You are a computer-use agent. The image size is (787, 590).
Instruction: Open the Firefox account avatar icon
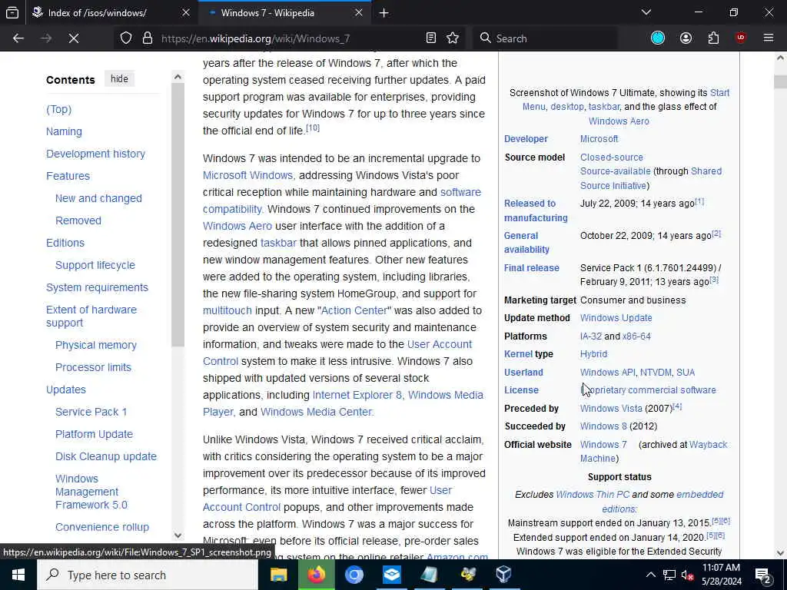pos(686,38)
